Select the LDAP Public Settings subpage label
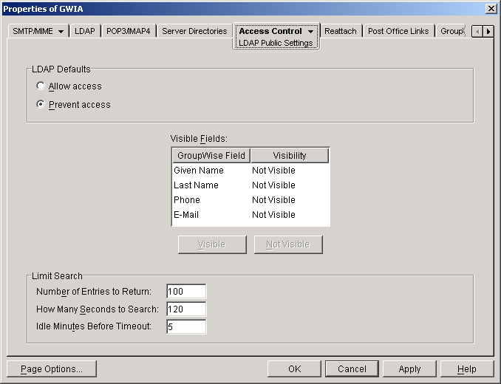The image size is (501, 384). [276, 43]
